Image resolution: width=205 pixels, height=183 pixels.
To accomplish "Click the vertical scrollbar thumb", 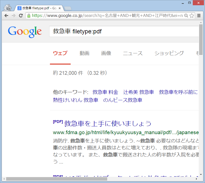I will [x=201, y=40].
